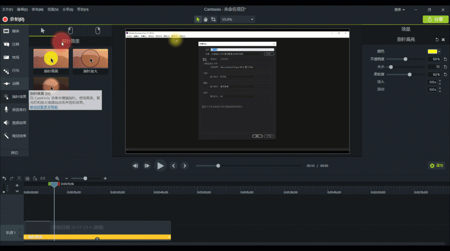Image resolution: width=450 pixels, height=251 pixels.
Task: Open the 注释 (Annotations) sidebar tab
Action: [x=14, y=44]
